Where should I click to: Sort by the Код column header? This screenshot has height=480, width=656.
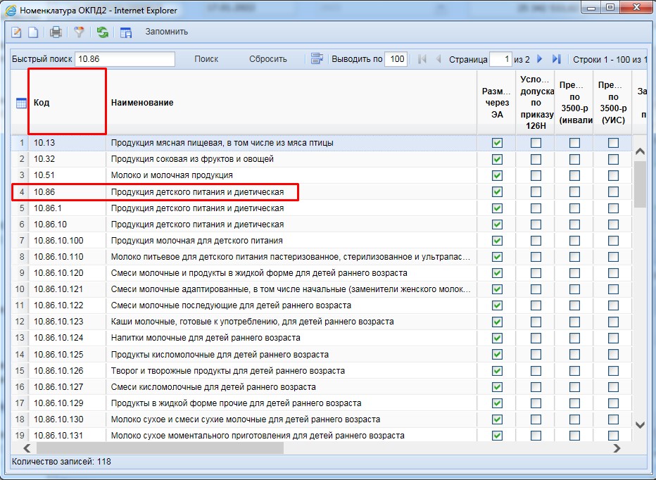point(67,103)
